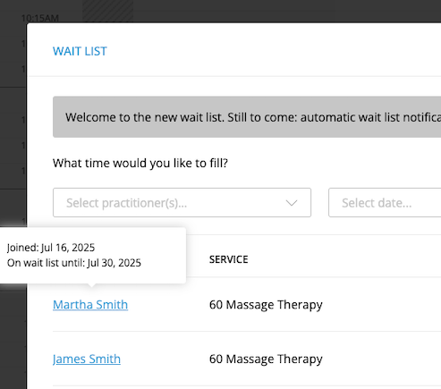
Task: Click the Select date field
Action: 385,202
